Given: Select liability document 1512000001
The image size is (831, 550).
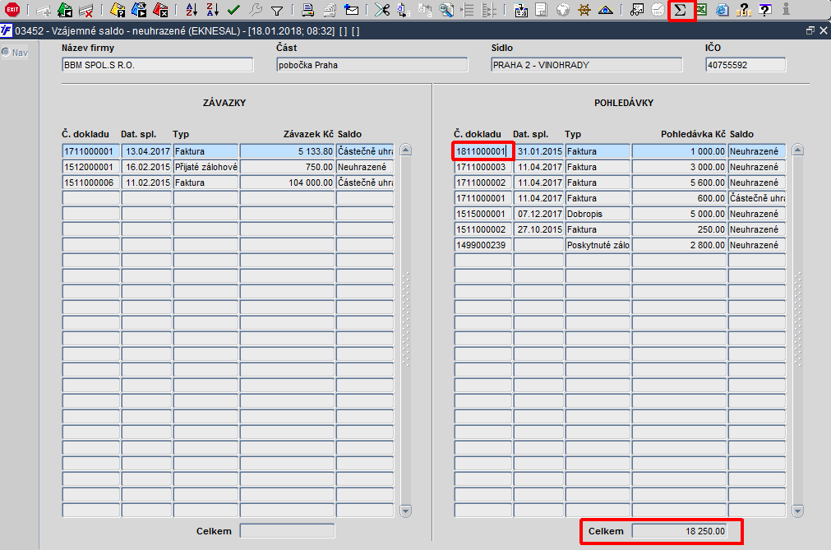Looking at the screenshot, I should click(x=90, y=167).
